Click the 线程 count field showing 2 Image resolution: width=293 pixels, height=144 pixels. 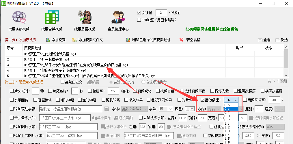point(161,13)
